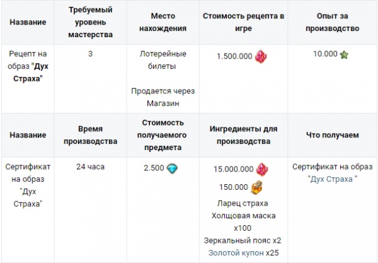Click the "Стоимость рецепта в игре" header
The height and width of the screenshot is (263, 378).
(243, 21)
